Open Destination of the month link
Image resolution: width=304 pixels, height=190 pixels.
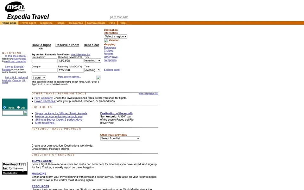tap(116, 113)
